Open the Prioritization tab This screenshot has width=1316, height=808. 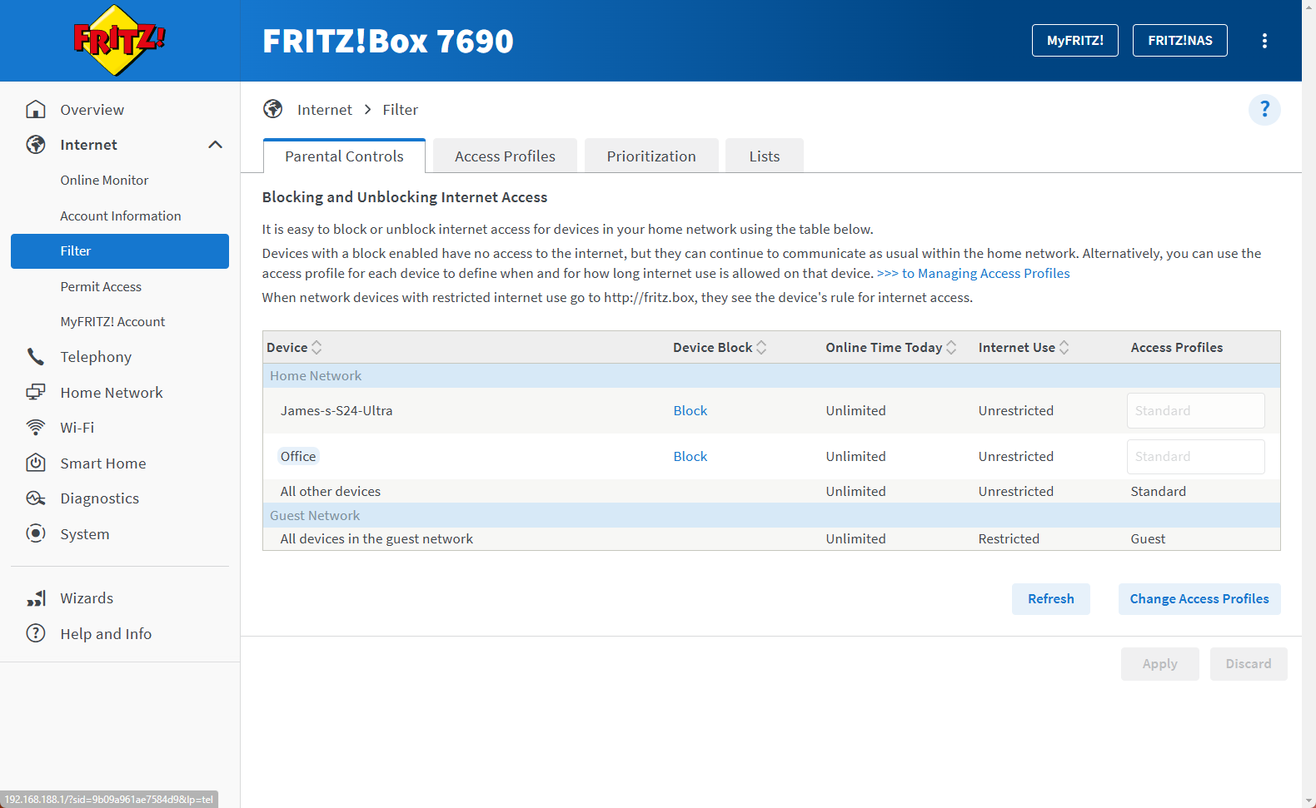(x=651, y=156)
